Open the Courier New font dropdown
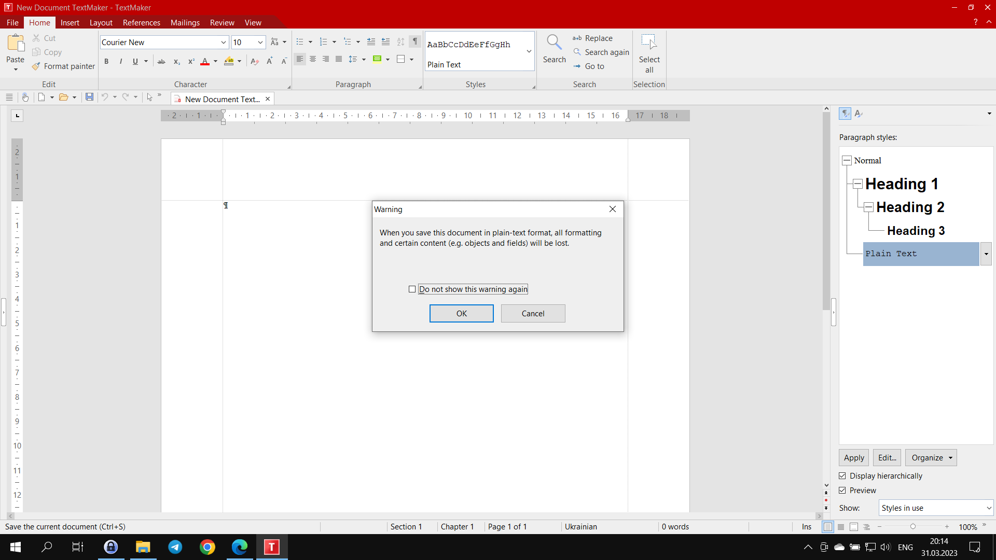Viewport: 996px width, 560px height. tap(224, 43)
